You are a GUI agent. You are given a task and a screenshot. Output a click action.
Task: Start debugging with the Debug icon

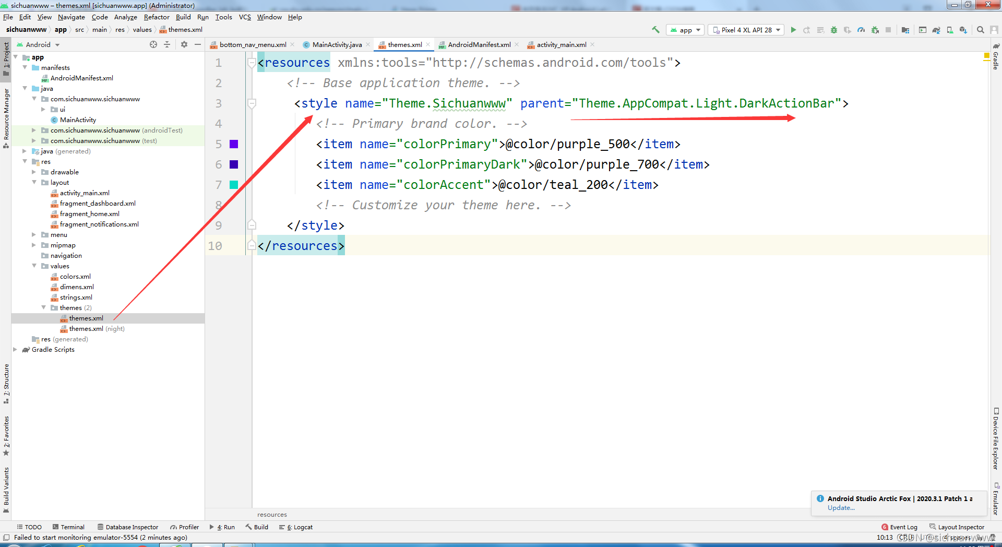(x=833, y=30)
